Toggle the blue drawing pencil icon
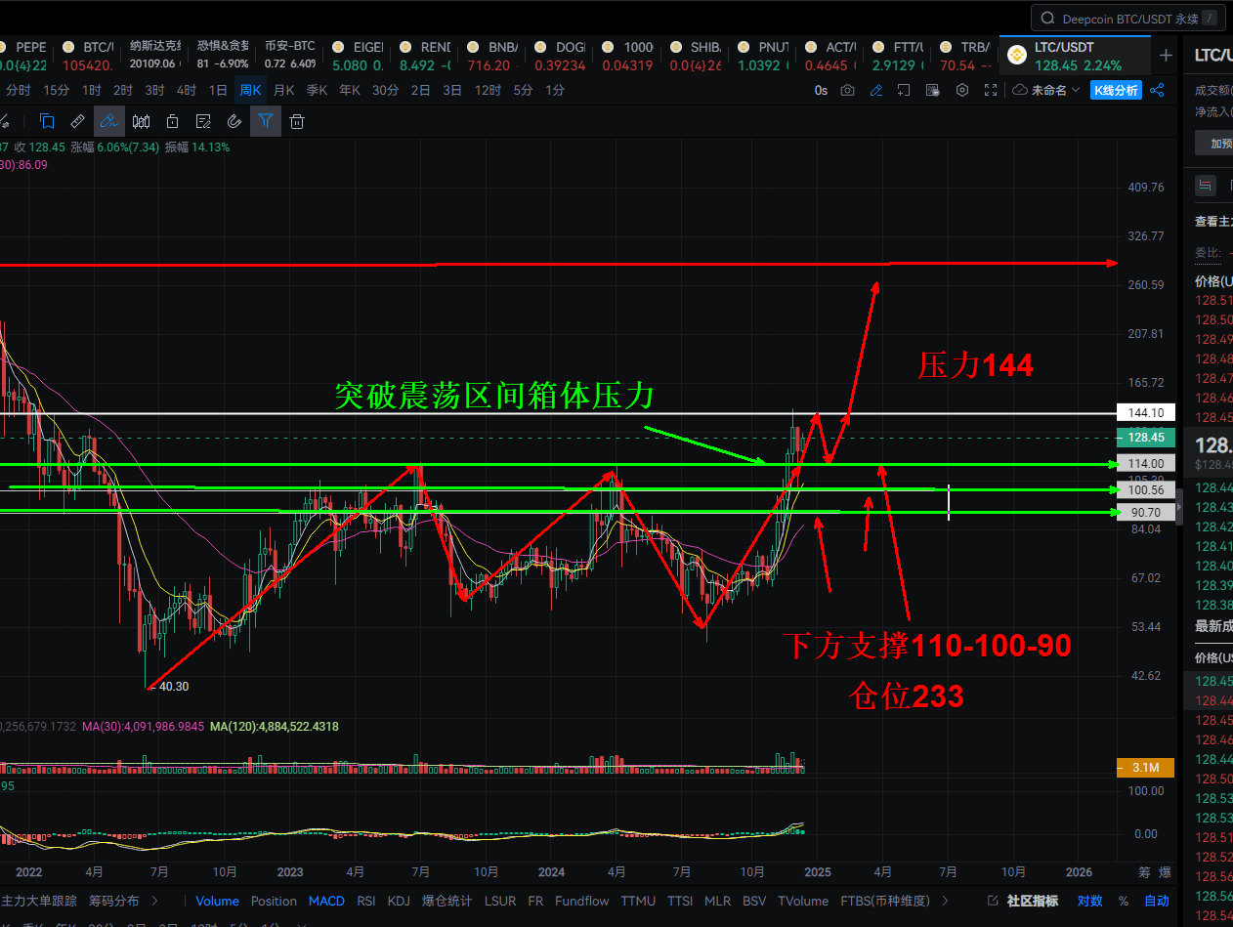The height and width of the screenshot is (927, 1233). [x=876, y=90]
